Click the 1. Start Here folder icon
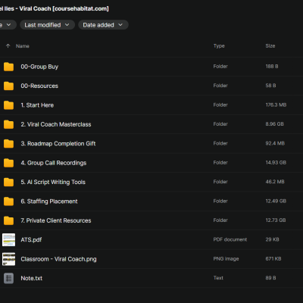Viewport: 303px width, 303px height. pyautogui.click(x=8, y=105)
